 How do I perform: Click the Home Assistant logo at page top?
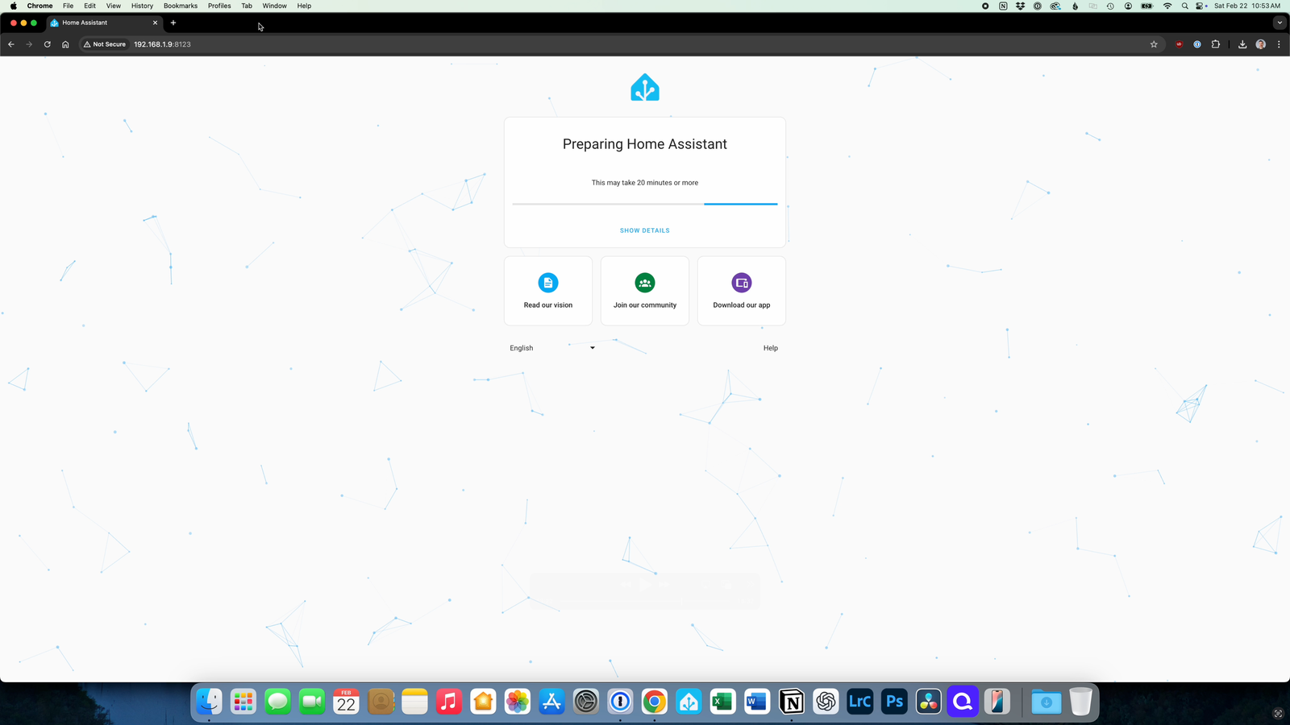pos(644,87)
